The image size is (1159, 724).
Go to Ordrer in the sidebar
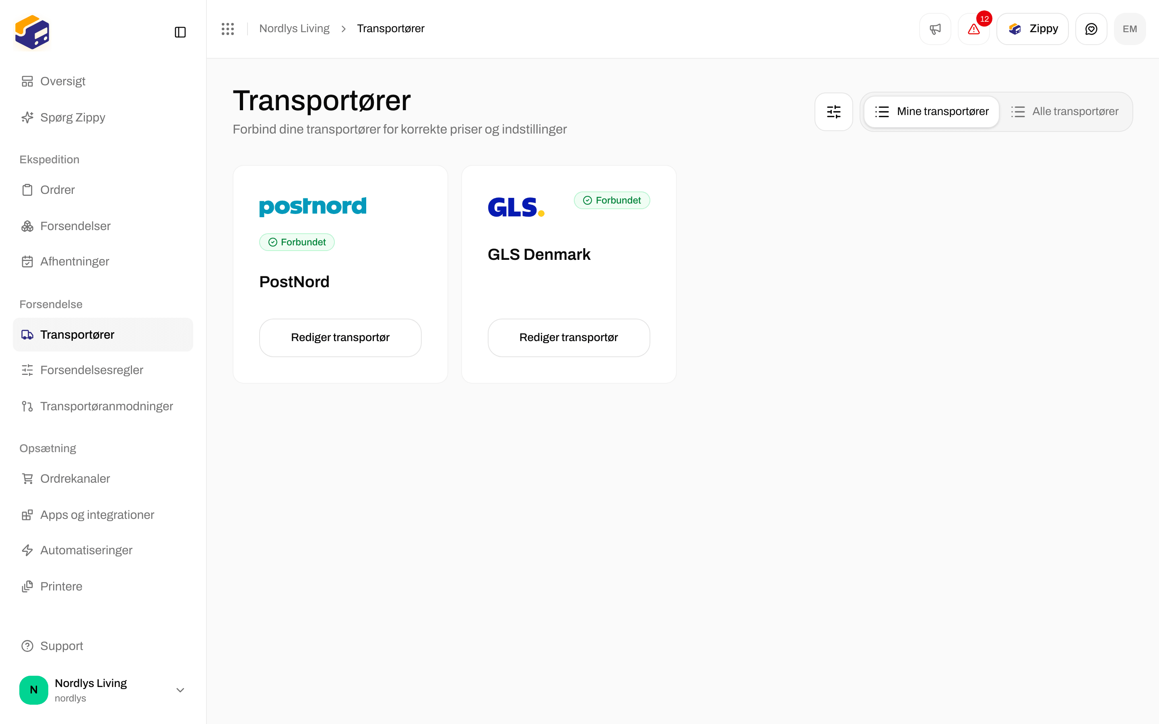58,190
